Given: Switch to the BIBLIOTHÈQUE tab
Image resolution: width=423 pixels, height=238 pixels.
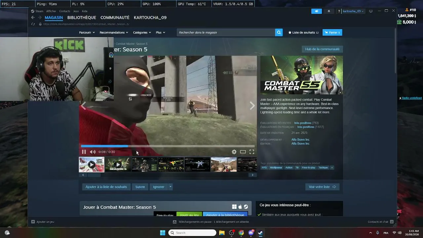Looking at the screenshot, I should [x=82, y=18].
